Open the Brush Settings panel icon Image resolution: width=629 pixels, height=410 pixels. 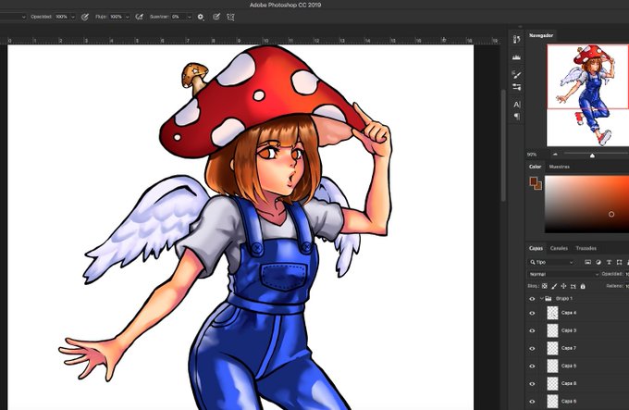[x=517, y=74]
